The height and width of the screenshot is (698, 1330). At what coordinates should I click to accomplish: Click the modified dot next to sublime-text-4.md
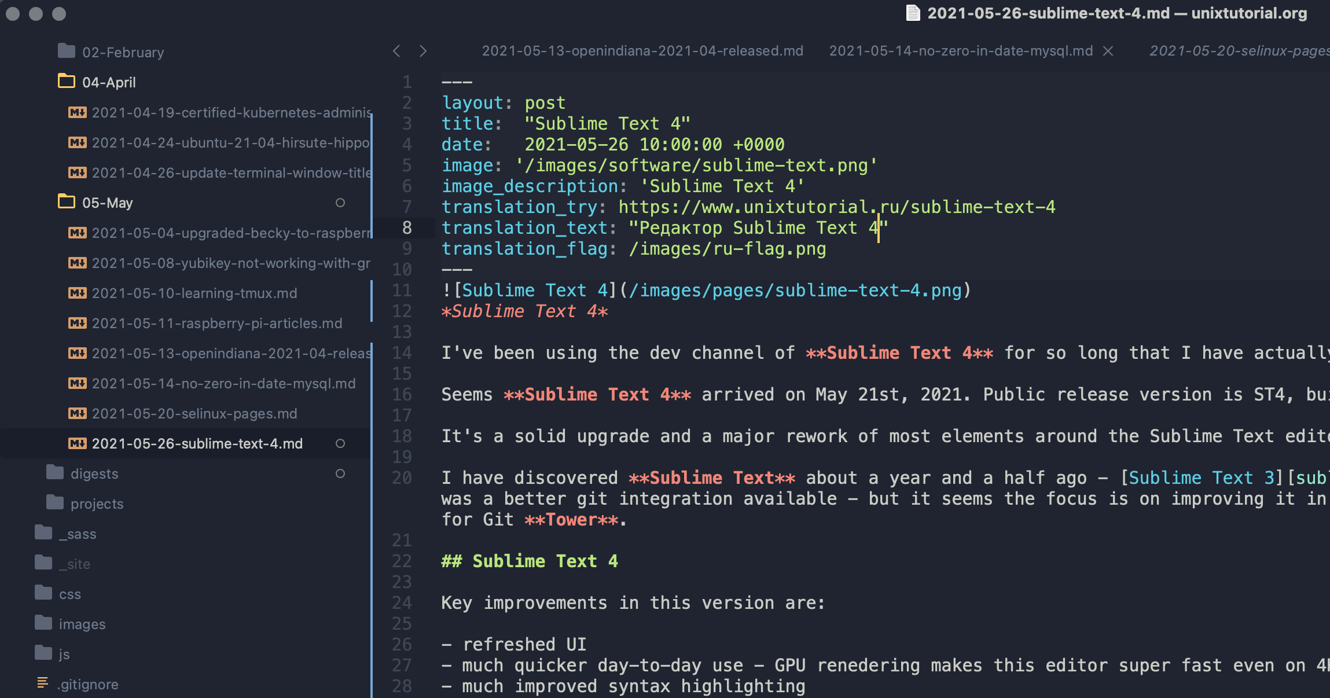click(x=340, y=443)
